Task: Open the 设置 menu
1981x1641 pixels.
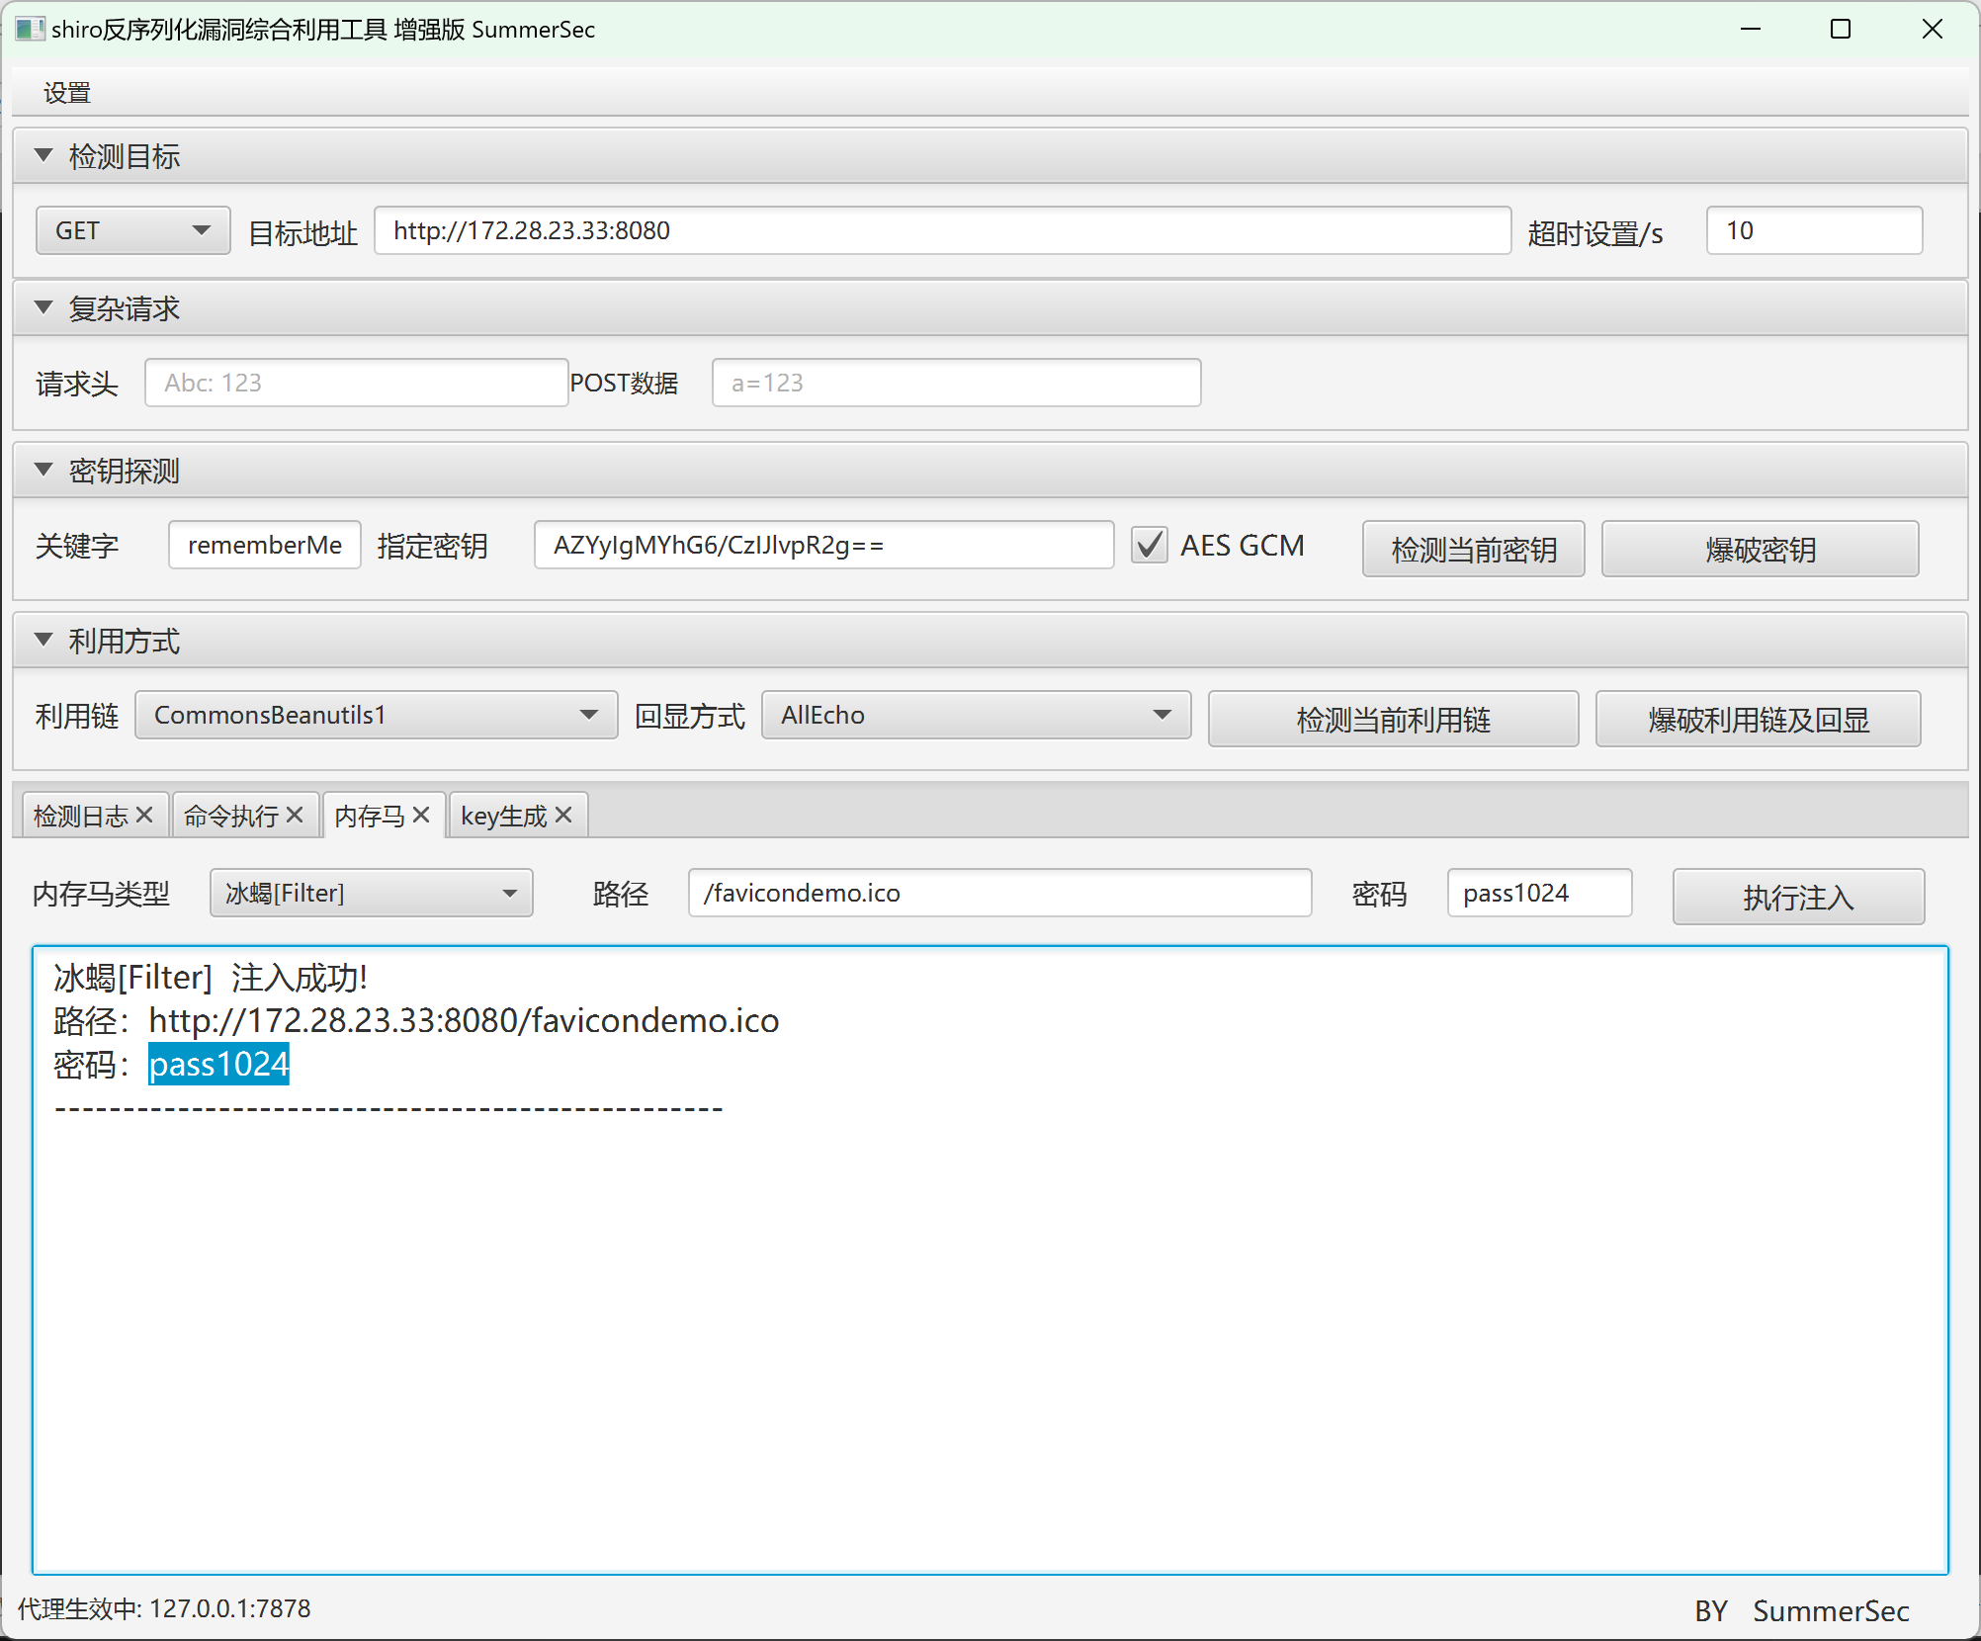Action: click(67, 93)
